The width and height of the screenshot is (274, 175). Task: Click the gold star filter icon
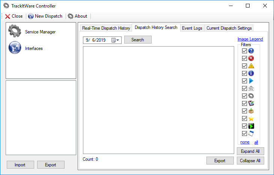click(x=251, y=119)
